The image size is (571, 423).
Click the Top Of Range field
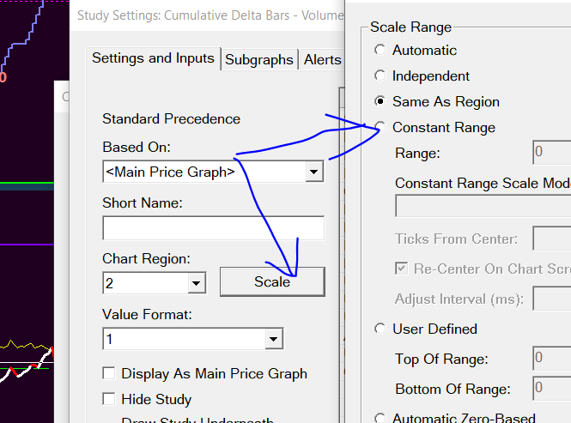click(551, 358)
